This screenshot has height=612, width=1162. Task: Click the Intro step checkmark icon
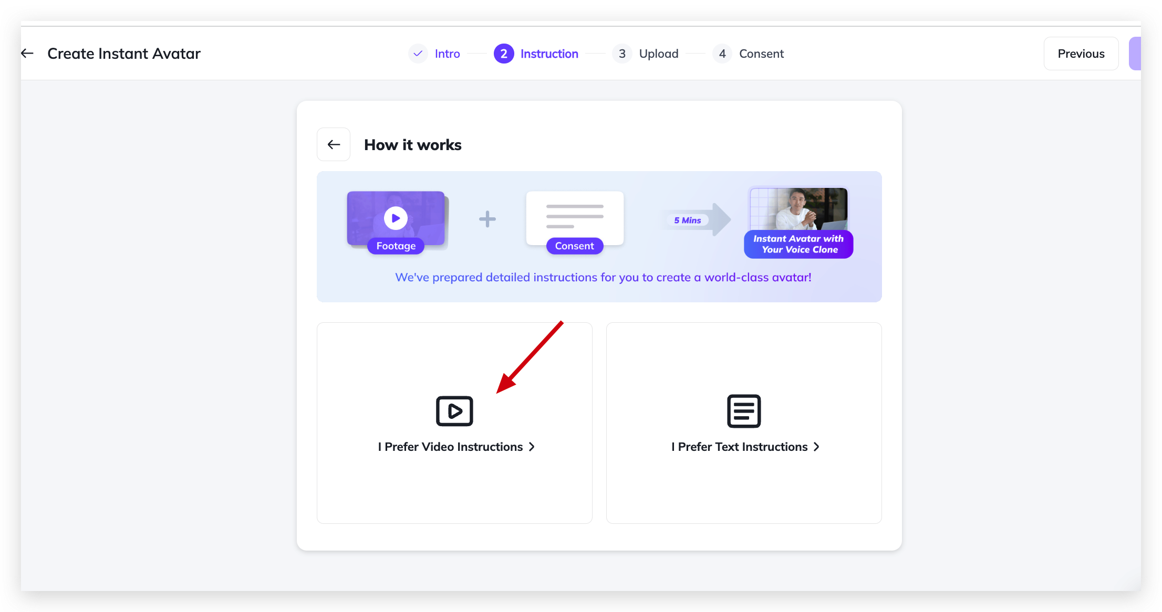click(418, 54)
